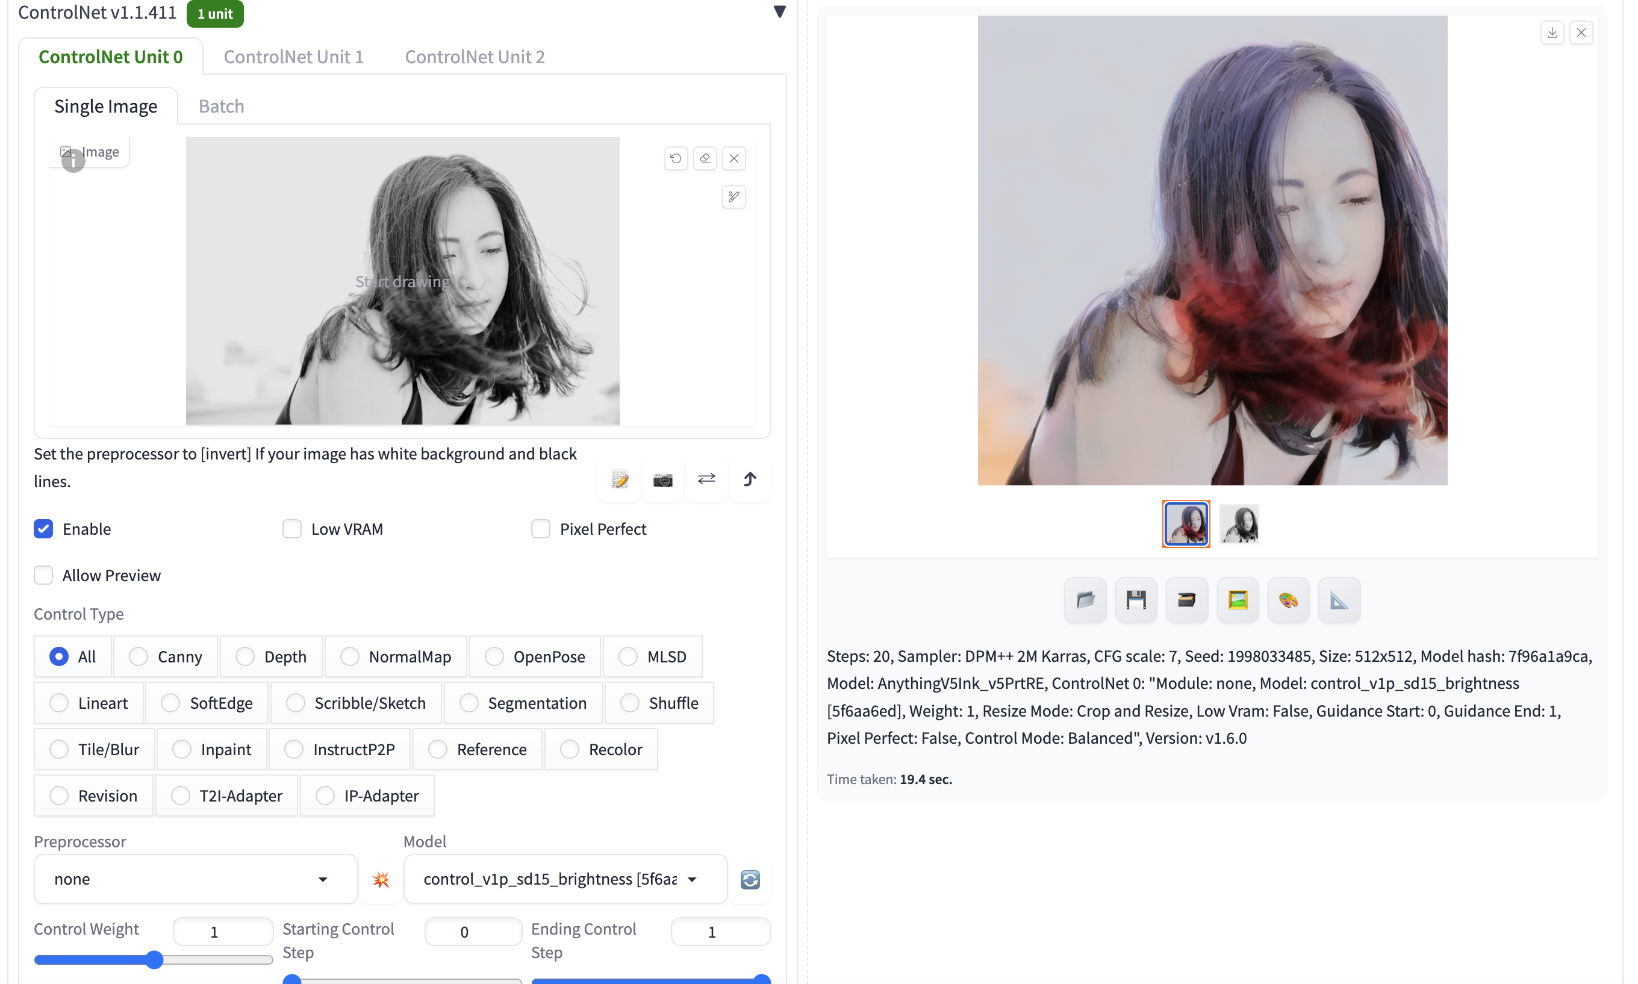The image size is (1638, 984).
Task: Save output image with the floppy disk icon
Action: (x=1136, y=601)
